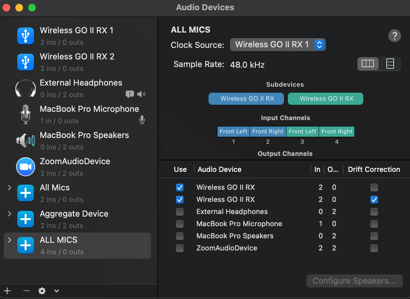Select Wireless GO II RX 1 in sidebar
This screenshot has width=410, height=299.
[77, 36]
